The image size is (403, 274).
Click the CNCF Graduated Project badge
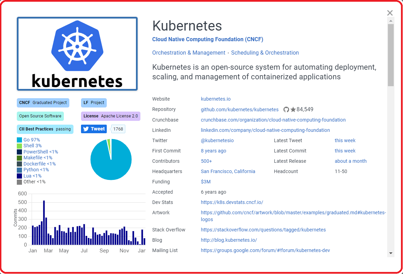[x=43, y=103]
